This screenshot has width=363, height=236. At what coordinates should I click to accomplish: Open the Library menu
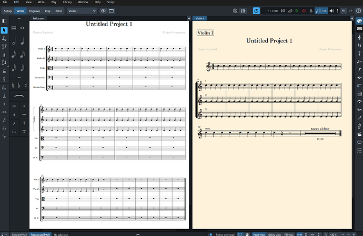(x=67, y=2)
